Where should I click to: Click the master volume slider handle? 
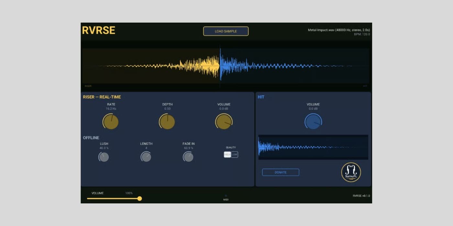[139, 199]
